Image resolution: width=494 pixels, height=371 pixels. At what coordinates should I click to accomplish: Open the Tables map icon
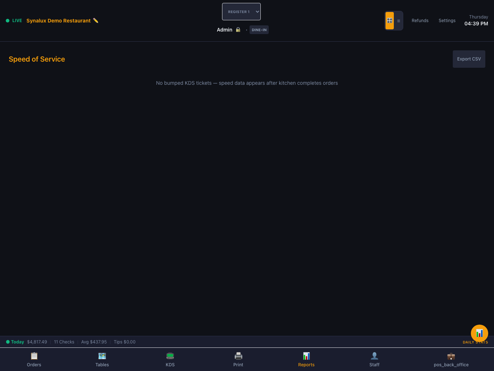tap(102, 356)
